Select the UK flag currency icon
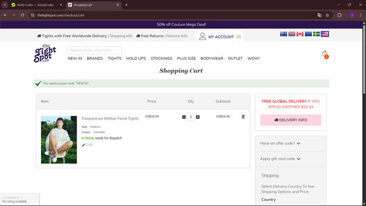 292,34
